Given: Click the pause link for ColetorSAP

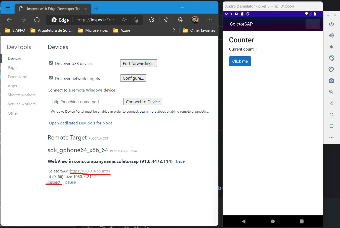Looking at the screenshot, I should (71, 182).
